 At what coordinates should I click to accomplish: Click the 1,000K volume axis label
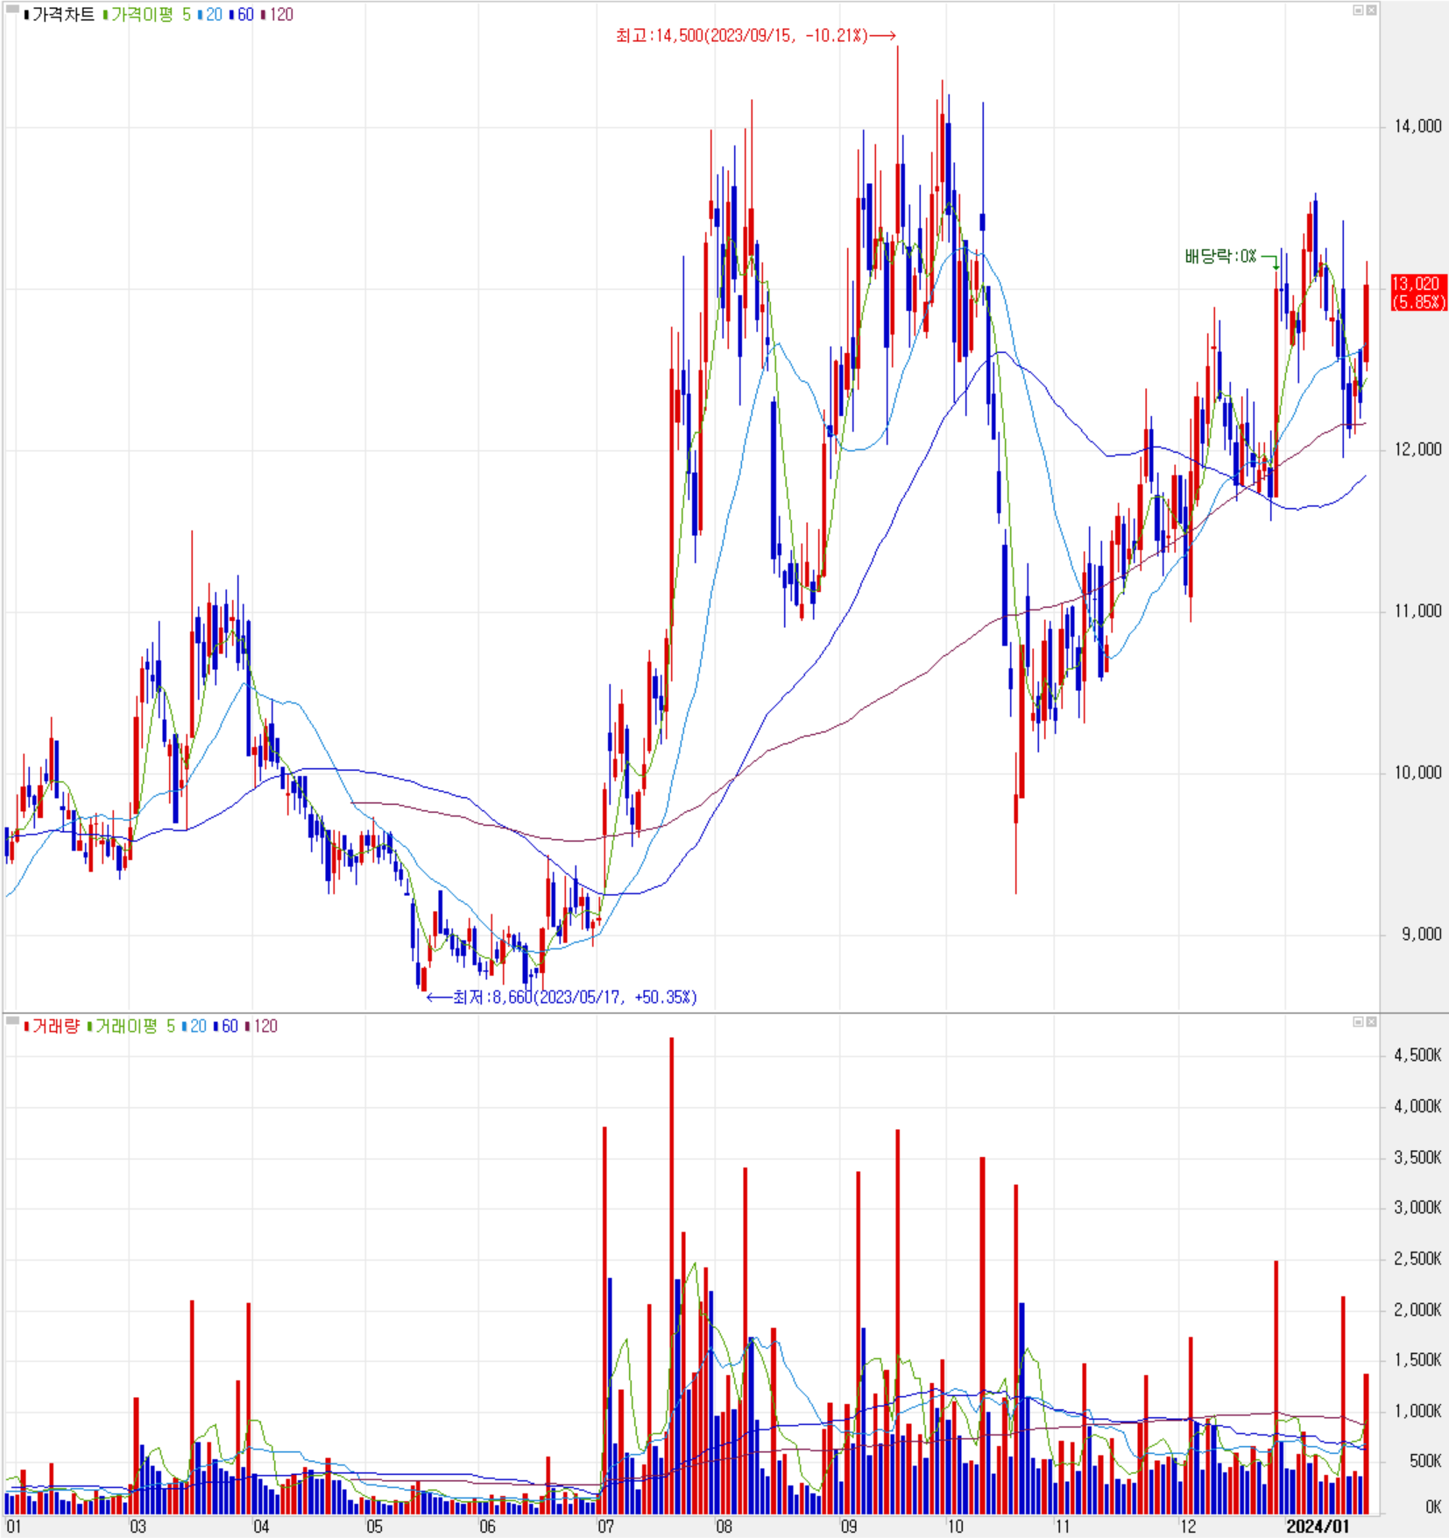tap(1417, 1411)
